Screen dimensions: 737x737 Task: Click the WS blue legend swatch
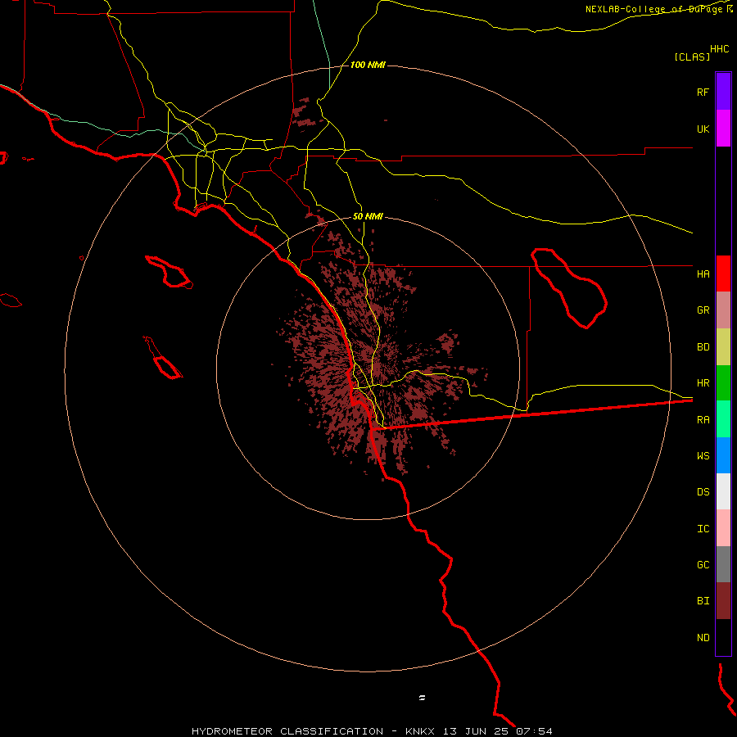click(x=723, y=455)
